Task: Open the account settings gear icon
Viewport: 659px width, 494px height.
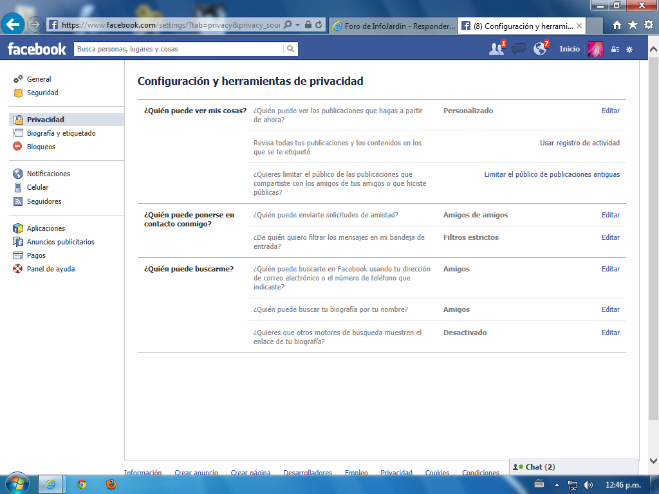Action: click(629, 50)
